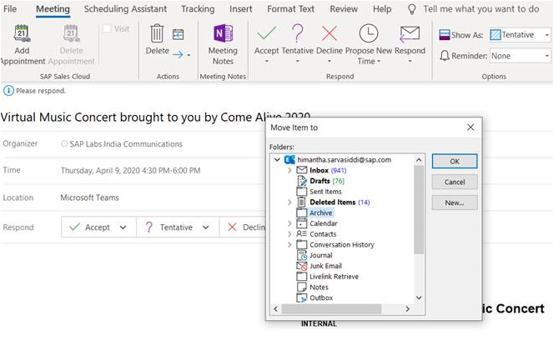Click the Tell me what you want field
The image size is (553, 355).
click(x=481, y=9)
